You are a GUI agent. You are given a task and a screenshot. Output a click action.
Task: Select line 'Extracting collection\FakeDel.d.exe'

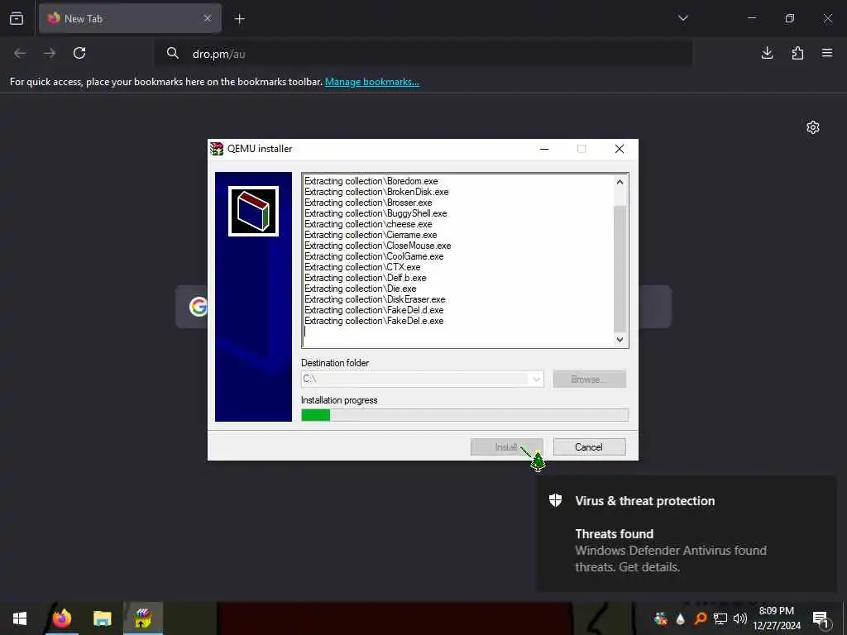coord(374,311)
